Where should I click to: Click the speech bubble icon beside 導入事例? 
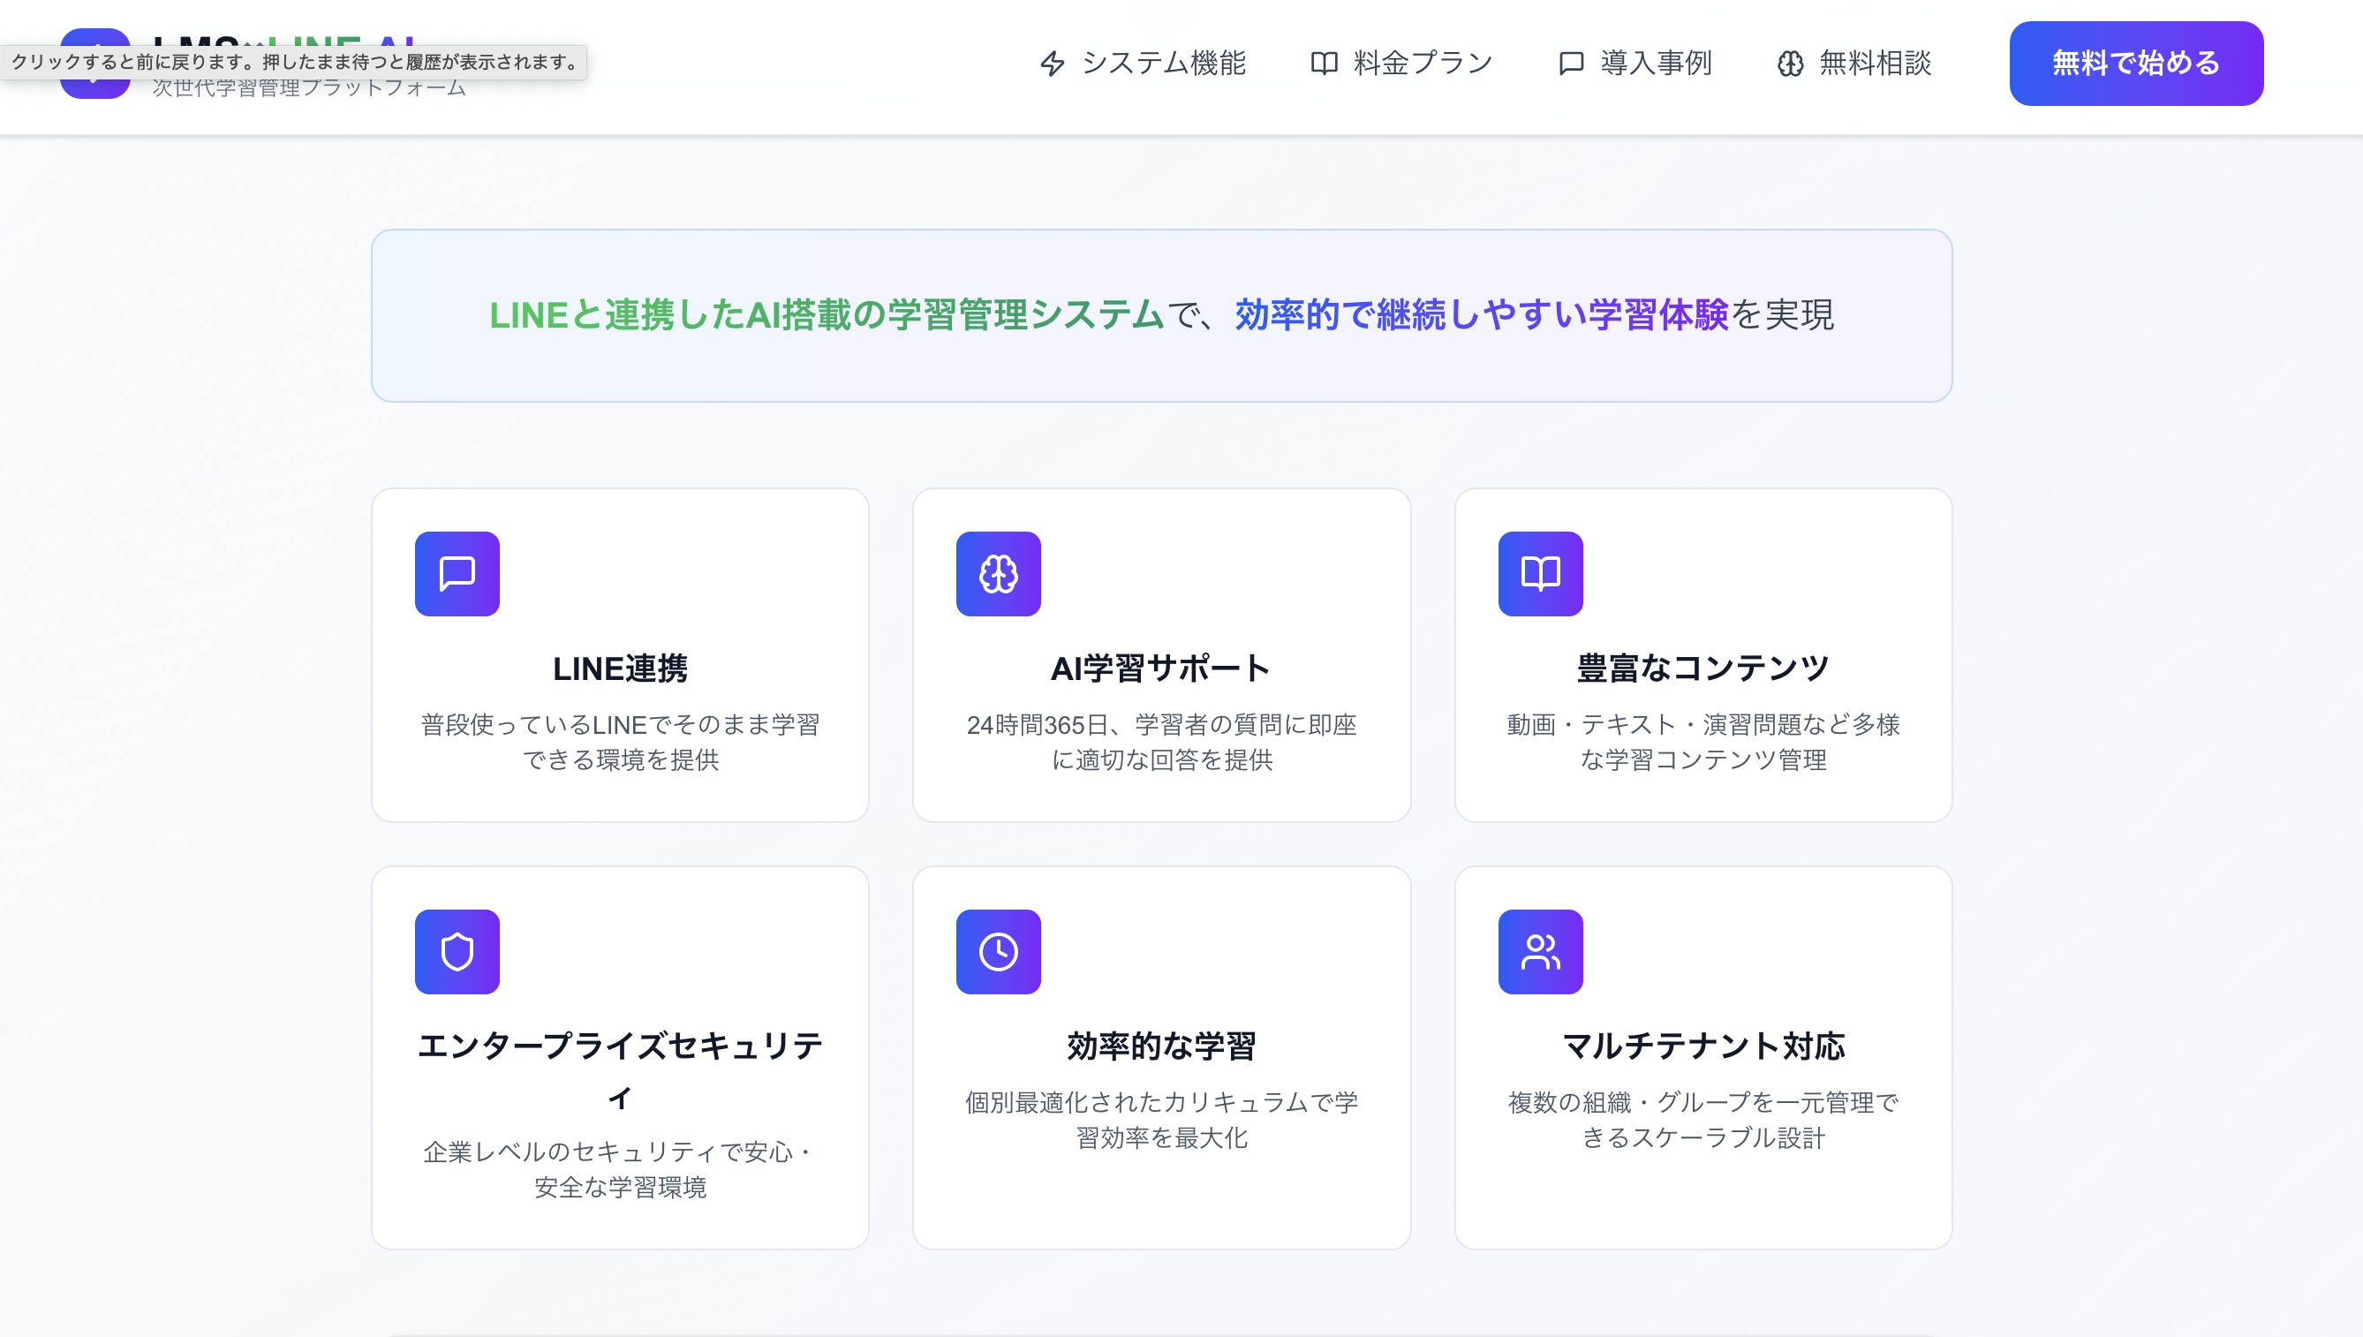pyautogui.click(x=1571, y=64)
